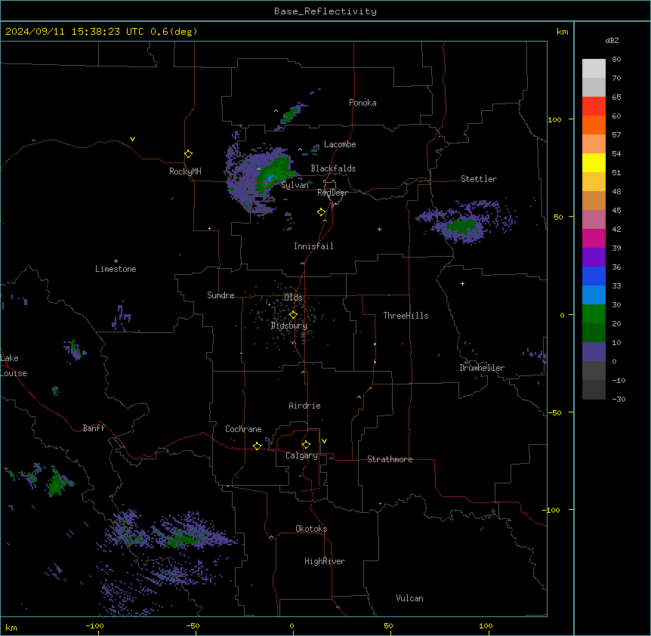Click the Lake Louise label

(14, 366)
